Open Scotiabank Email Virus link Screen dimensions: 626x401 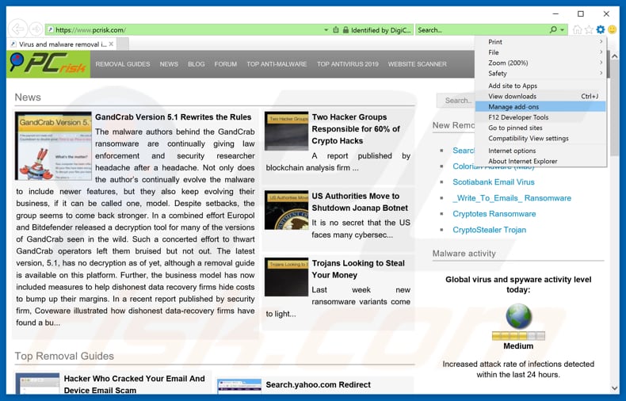[494, 182]
